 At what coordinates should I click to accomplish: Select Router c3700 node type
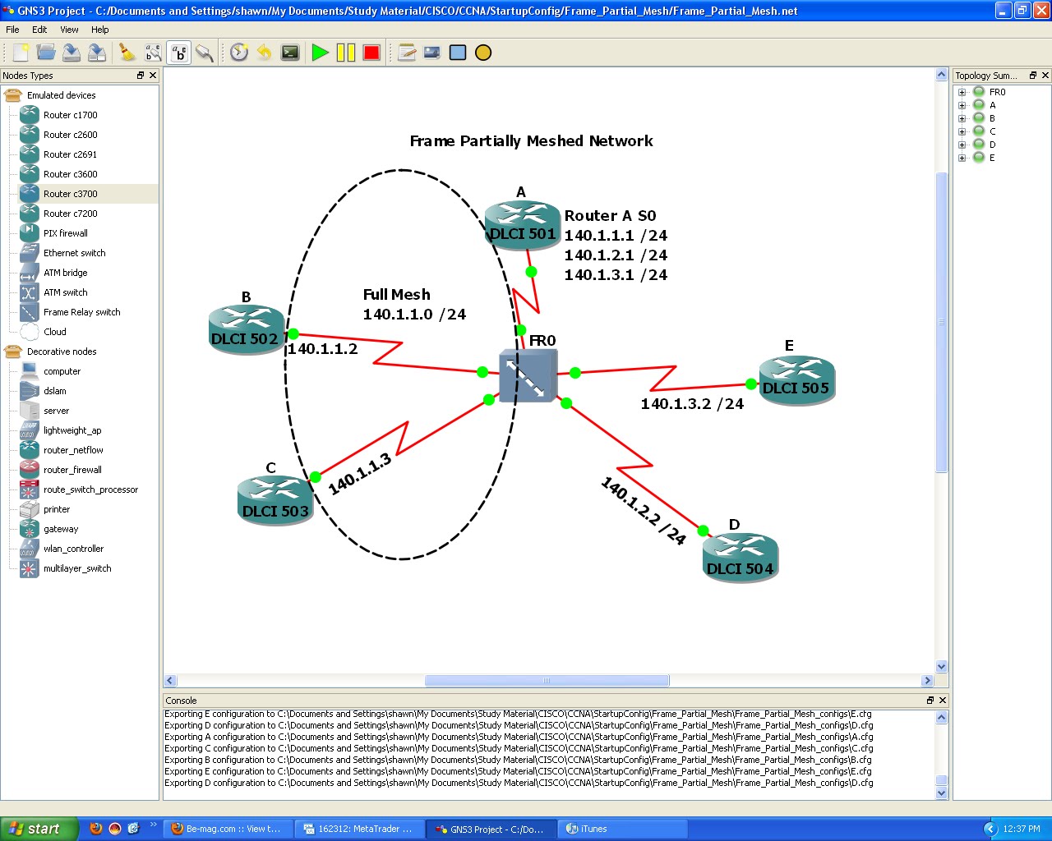tap(59, 194)
